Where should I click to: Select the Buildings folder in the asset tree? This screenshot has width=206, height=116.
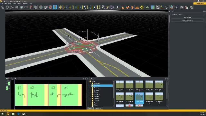coord(97,88)
